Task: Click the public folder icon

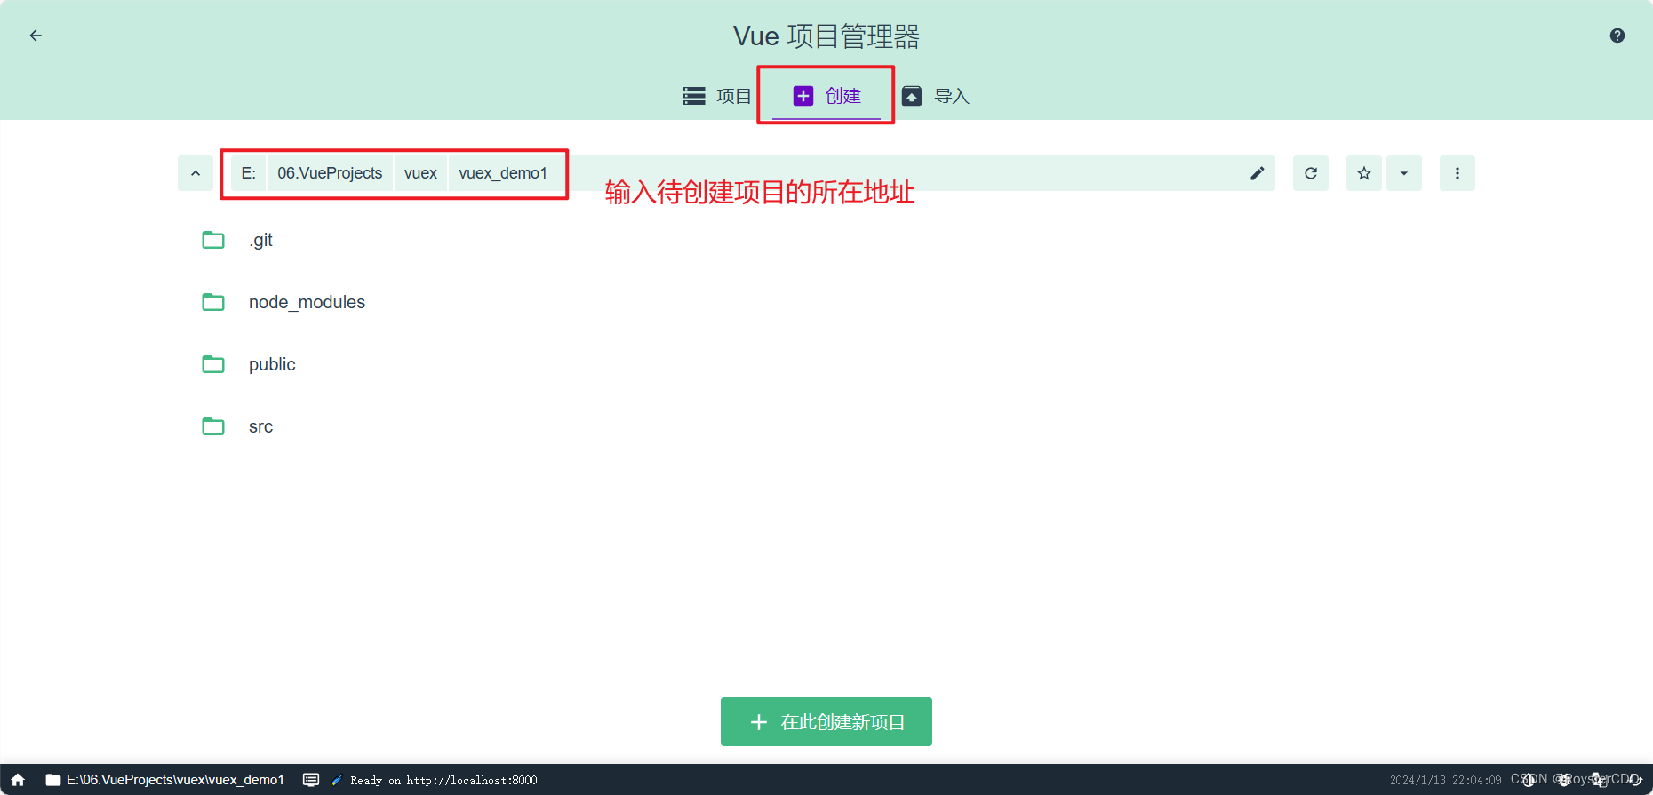Action: (x=213, y=364)
